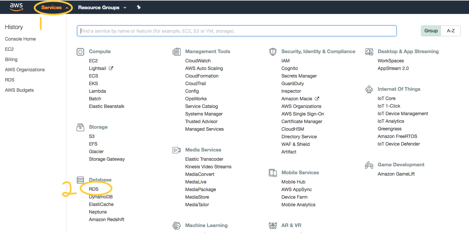Click the Compute category chip icon
Image resolution: width=469 pixels, height=233 pixels.
80,52
